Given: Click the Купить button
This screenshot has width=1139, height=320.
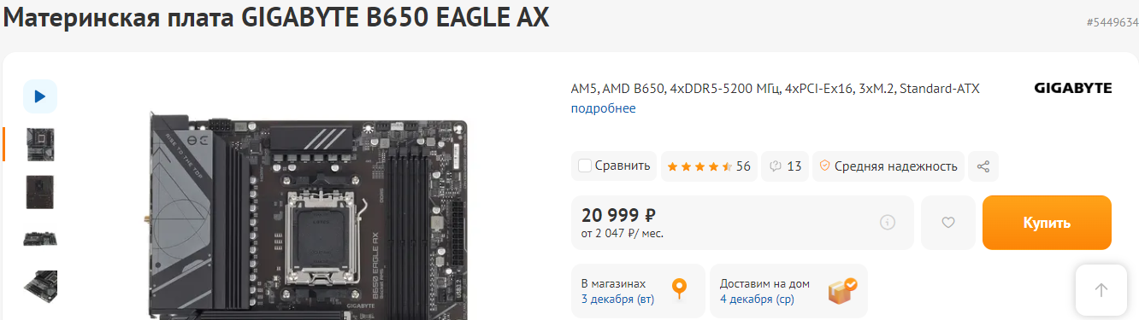Looking at the screenshot, I should tap(1047, 223).
